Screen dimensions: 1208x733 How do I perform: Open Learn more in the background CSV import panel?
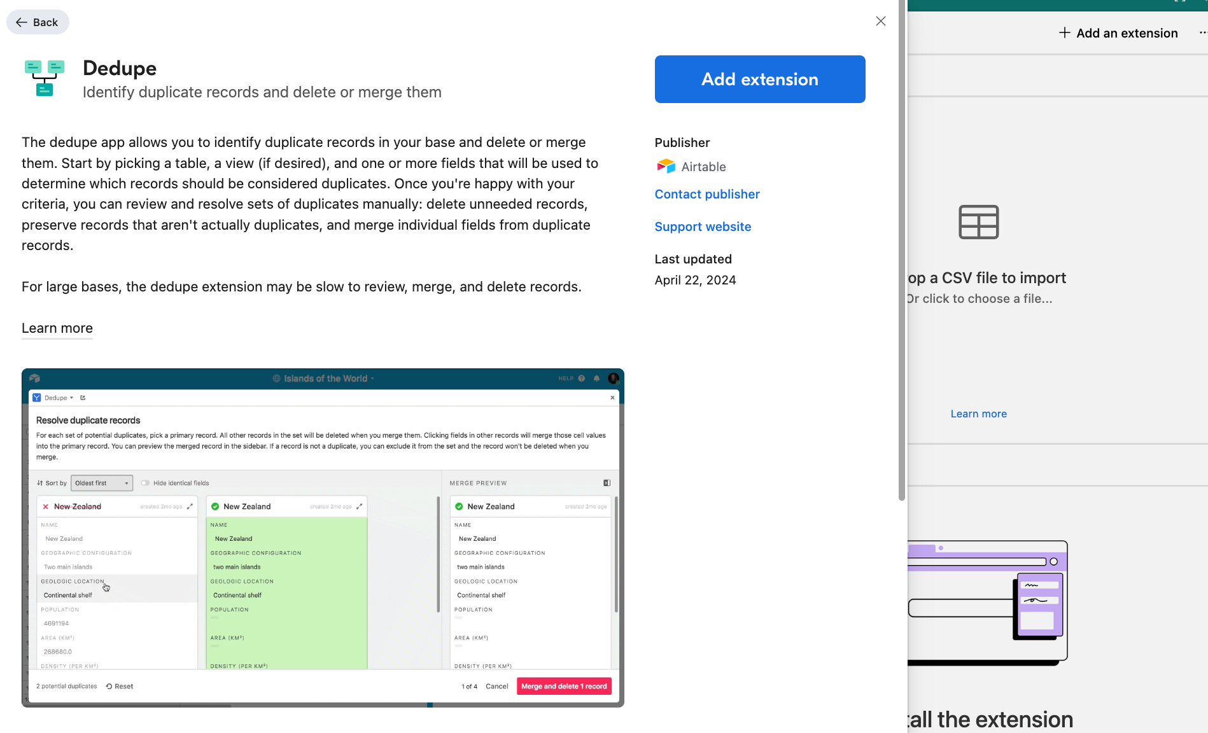click(x=979, y=414)
